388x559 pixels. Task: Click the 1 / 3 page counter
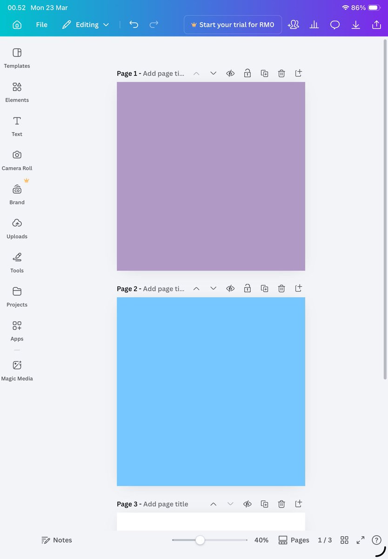point(325,540)
